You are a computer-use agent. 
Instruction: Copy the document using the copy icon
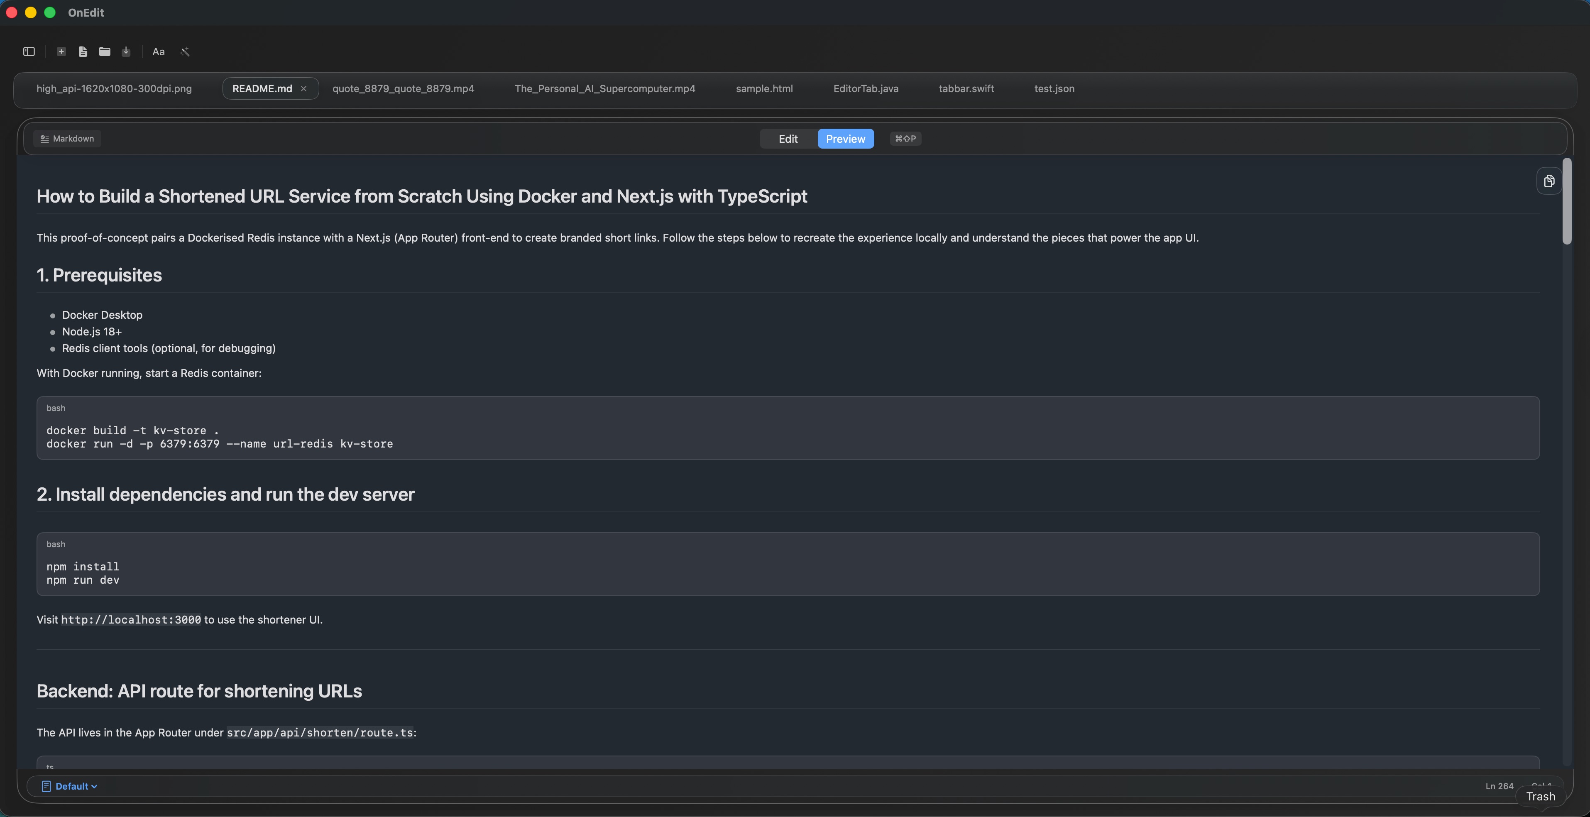coord(1549,180)
